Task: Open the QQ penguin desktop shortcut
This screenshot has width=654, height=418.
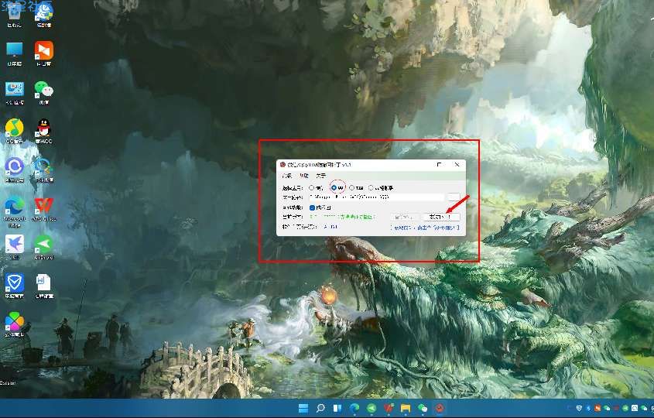Action: click(44, 132)
